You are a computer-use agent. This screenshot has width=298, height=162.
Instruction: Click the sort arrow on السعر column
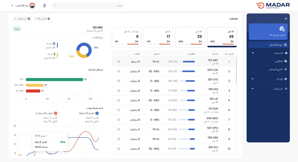(226, 54)
